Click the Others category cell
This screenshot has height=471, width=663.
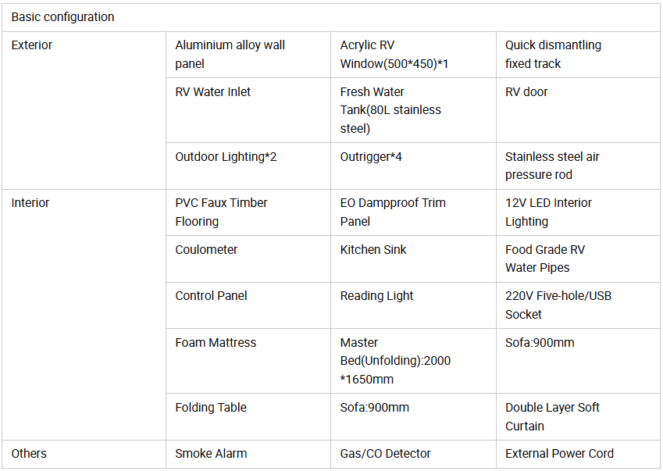click(84, 454)
